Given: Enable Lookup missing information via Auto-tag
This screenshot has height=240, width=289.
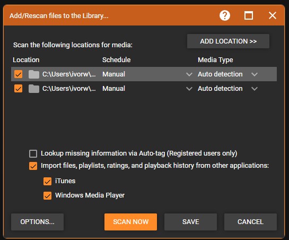Looking at the screenshot, I should 33,153.
